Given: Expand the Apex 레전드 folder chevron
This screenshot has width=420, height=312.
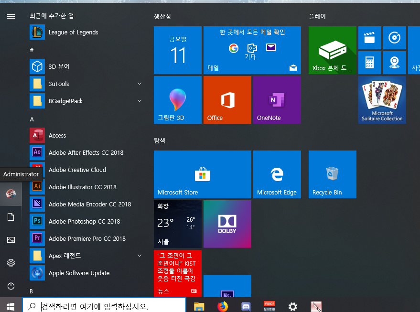Looking at the screenshot, I should (140, 256).
